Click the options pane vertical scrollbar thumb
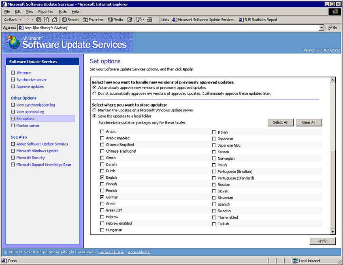Image resolution: width=343 pixels, height=265 pixels. point(332,189)
